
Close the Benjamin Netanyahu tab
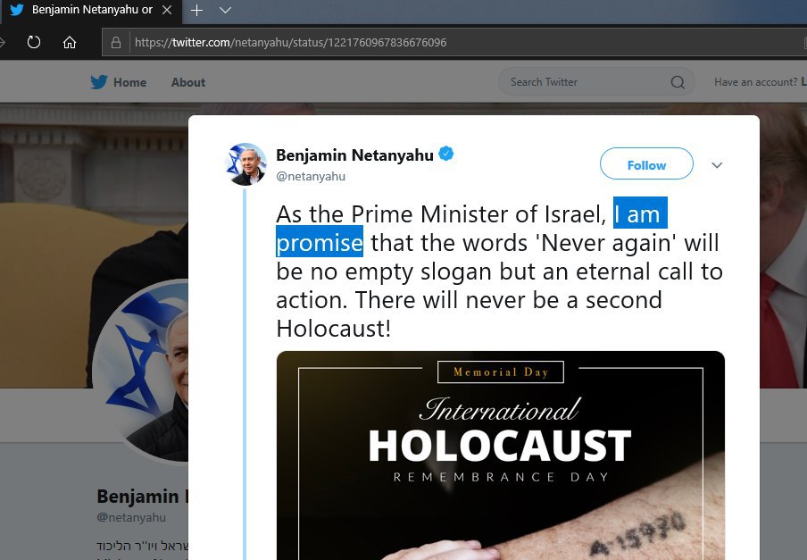click(x=167, y=11)
